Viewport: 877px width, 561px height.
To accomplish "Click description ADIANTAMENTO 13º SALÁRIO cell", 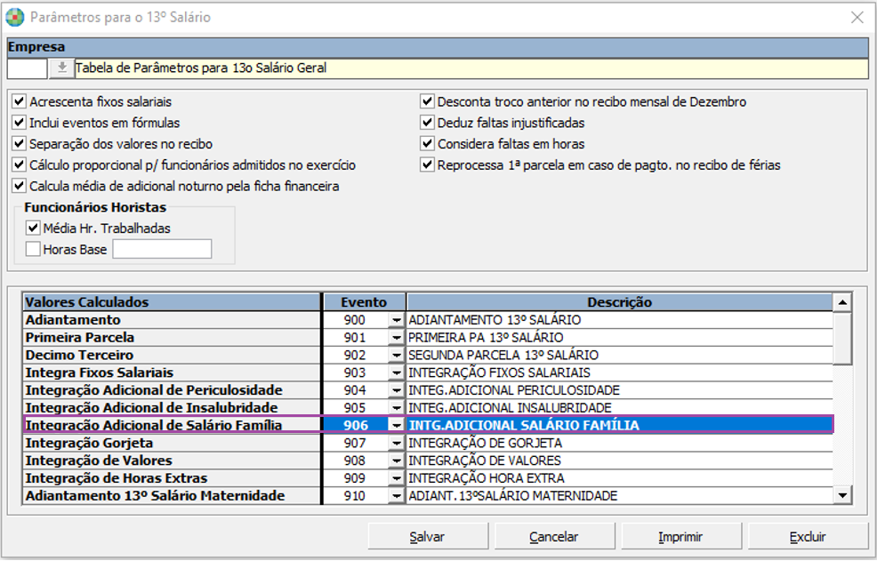I will [x=620, y=320].
